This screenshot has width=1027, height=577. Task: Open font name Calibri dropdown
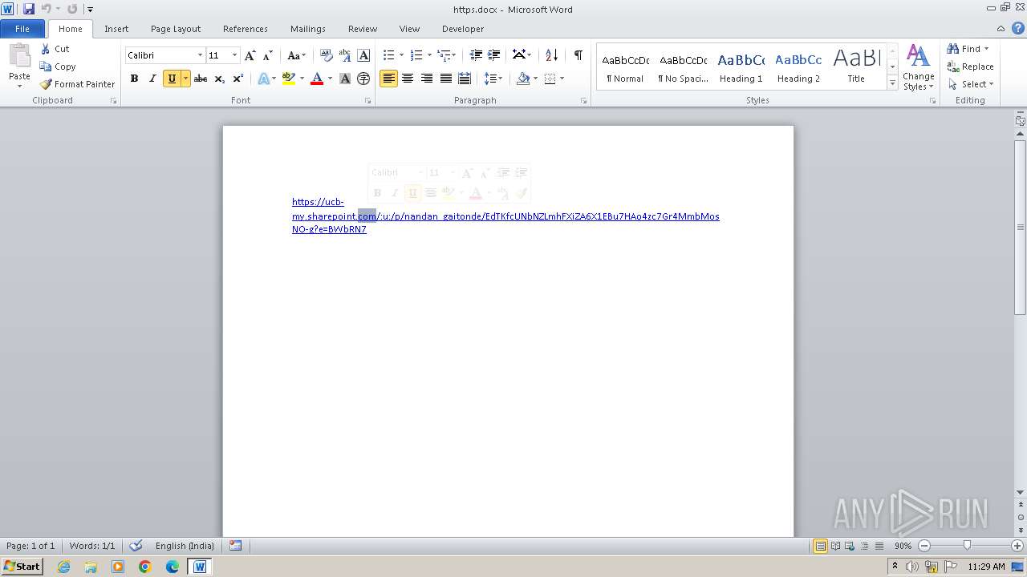point(200,55)
